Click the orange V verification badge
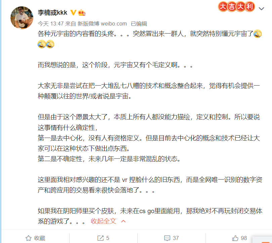272x243 pixels. click(x=74, y=12)
